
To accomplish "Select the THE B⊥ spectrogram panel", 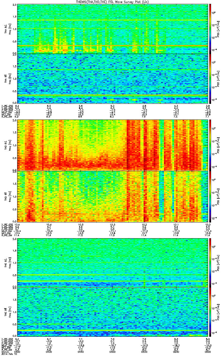I will point(112,262).
